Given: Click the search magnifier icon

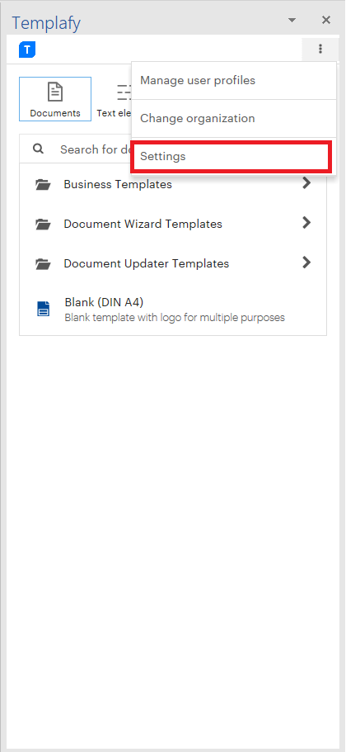Looking at the screenshot, I should tap(38, 149).
